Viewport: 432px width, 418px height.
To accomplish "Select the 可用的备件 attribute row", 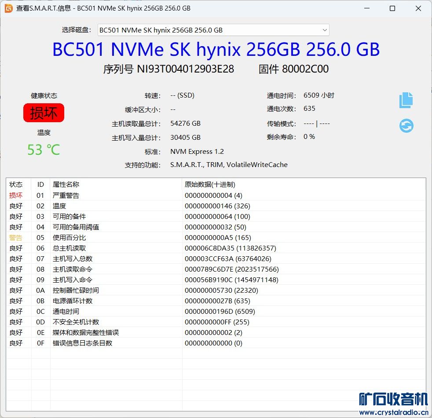I will tap(216, 217).
